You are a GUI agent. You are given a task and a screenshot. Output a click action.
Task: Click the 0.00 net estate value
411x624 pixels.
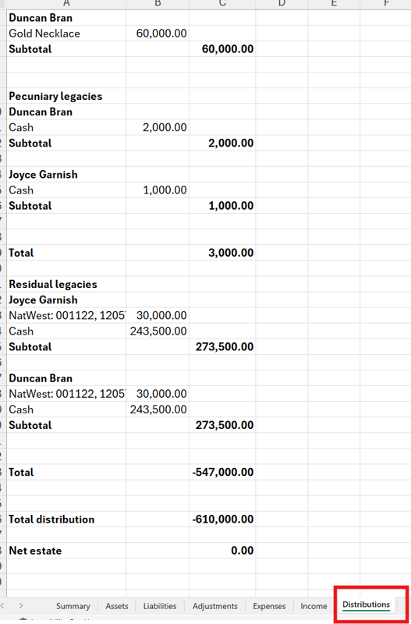[222, 551]
